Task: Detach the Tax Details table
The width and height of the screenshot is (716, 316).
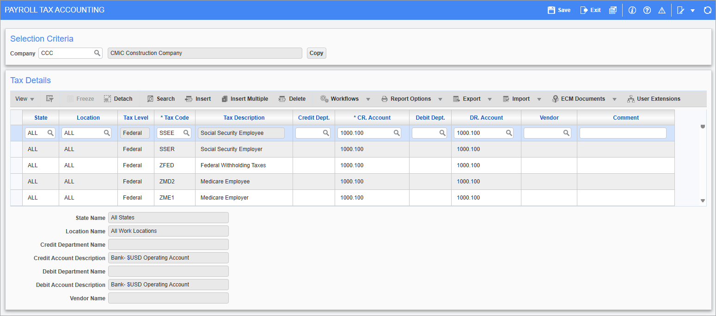Action: [x=118, y=99]
